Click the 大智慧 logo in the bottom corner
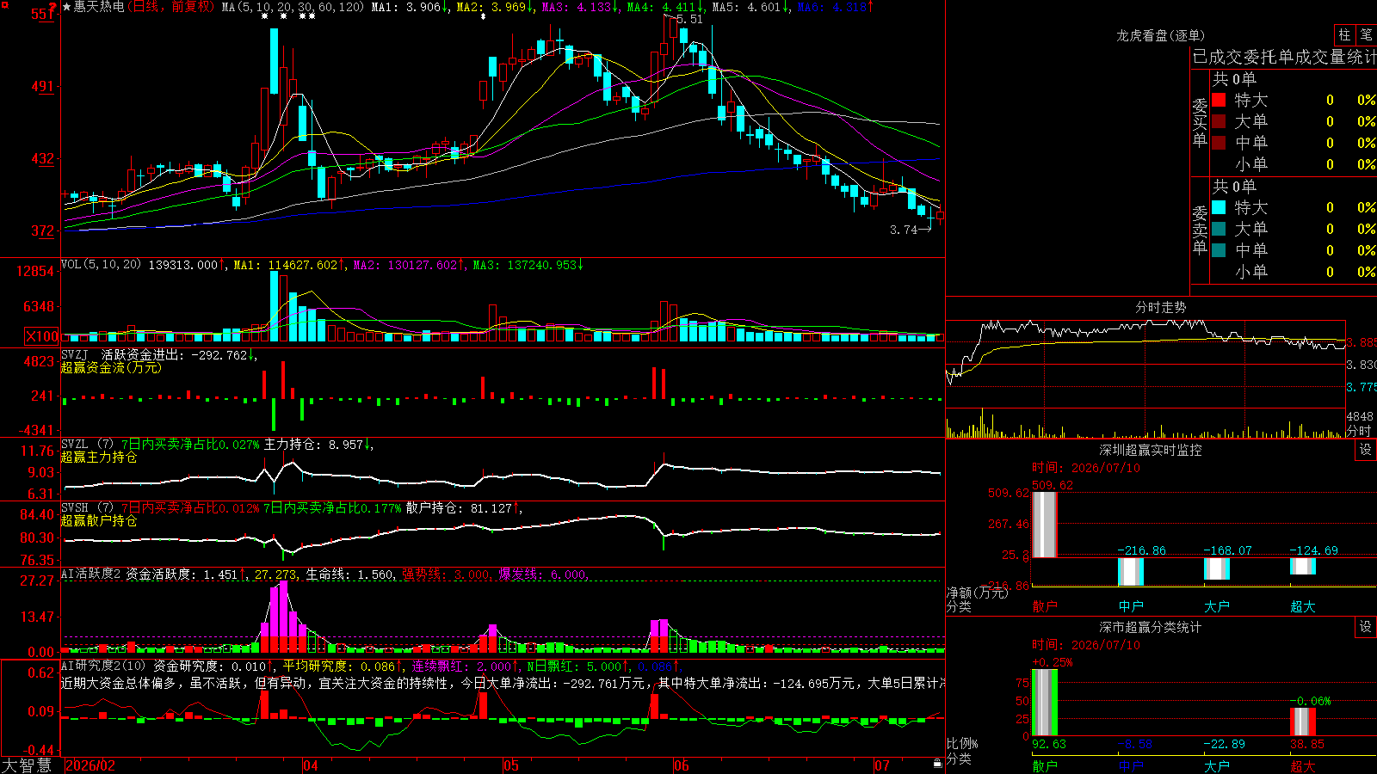The height and width of the screenshot is (774, 1377). pyautogui.click(x=27, y=765)
